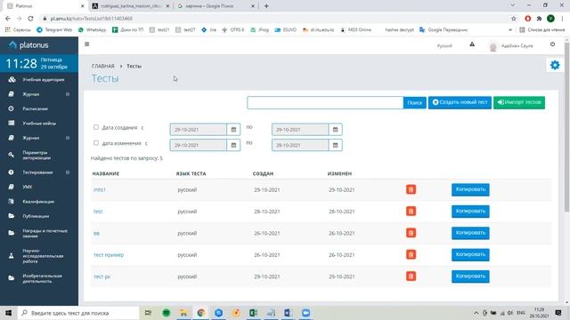Go to ГЛАВНАЯ breadcrumb link

[103, 66]
